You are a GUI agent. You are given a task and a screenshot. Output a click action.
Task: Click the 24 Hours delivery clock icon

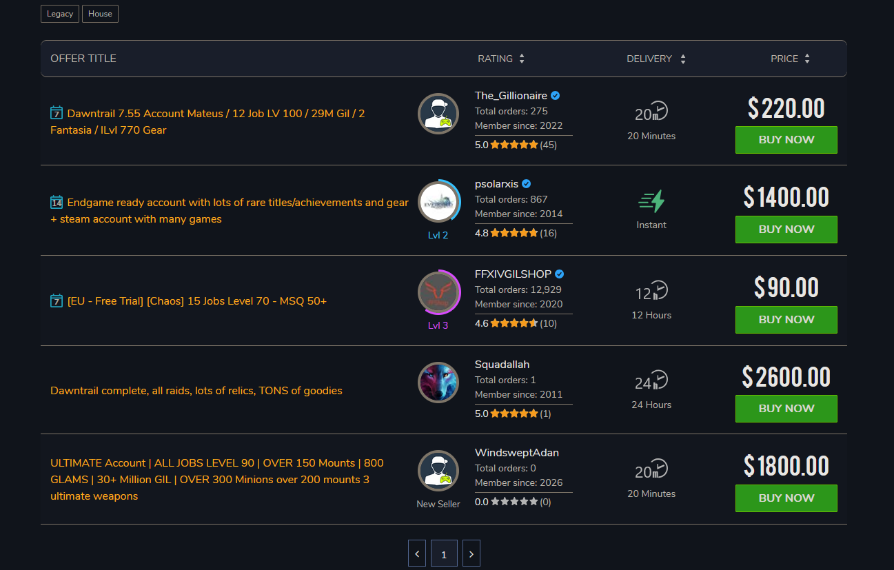(x=651, y=380)
